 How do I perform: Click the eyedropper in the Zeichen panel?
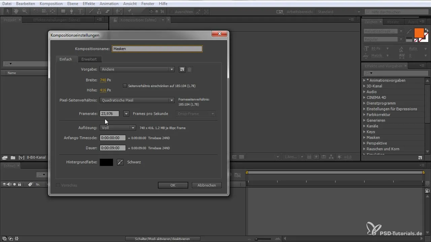click(x=409, y=31)
